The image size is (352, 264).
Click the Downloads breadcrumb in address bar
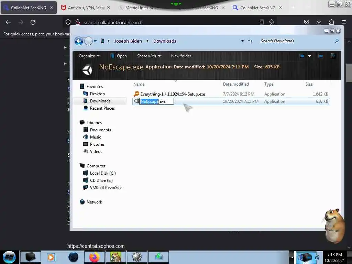(165, 41)
